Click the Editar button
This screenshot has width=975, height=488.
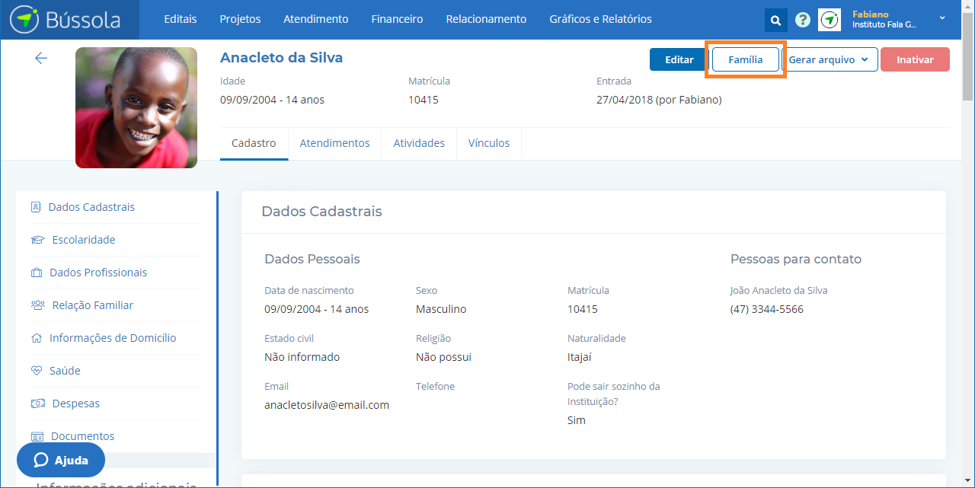pyautogui.click(x=679, y=59)
